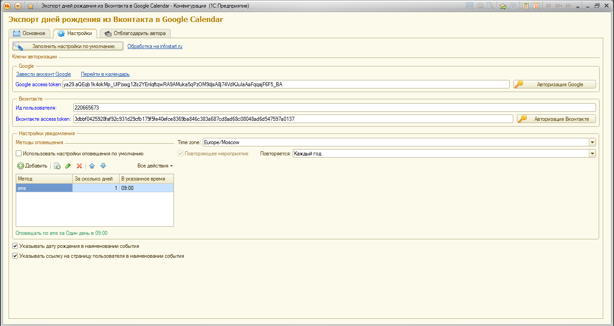The width and height of the screenshot is (614, 326).
Task: Focus the Вконтакте access token field
Action: click(293, 119)
